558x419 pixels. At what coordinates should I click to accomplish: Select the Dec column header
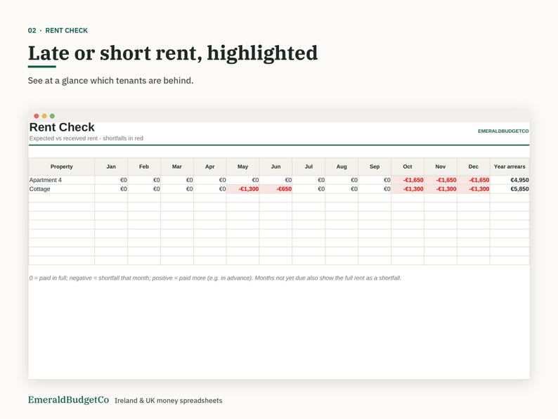click(473, 167)
